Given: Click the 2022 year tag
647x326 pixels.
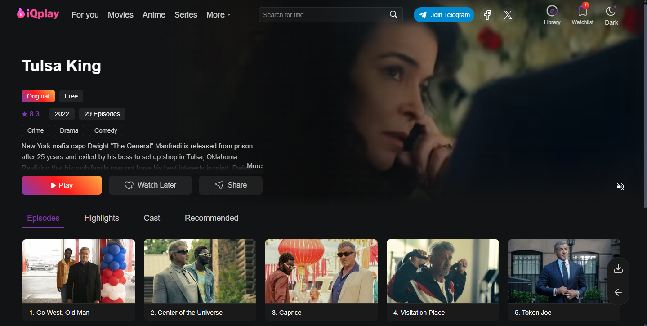Looking at the screenshot, I should click(x=62, y=114).
